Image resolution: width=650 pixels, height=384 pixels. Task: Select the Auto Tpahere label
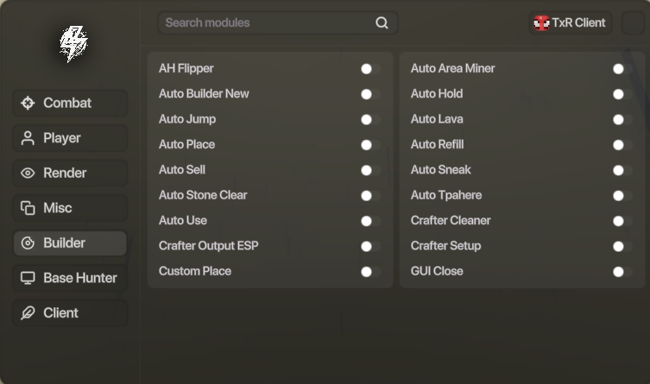(446, 195)
